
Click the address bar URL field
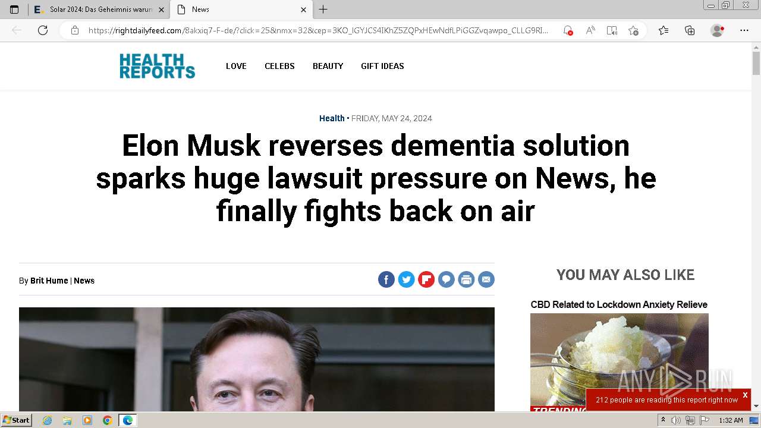point(318,30)
